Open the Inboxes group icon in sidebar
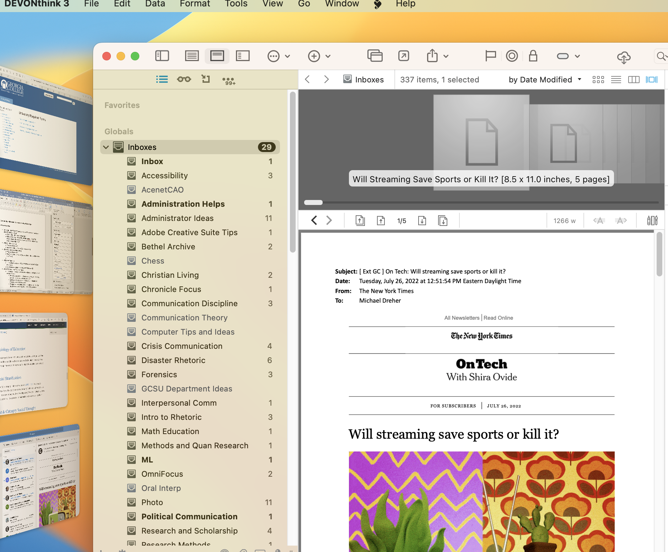The image size is (668, 552). pyautogui.click(x=118, y=147)
